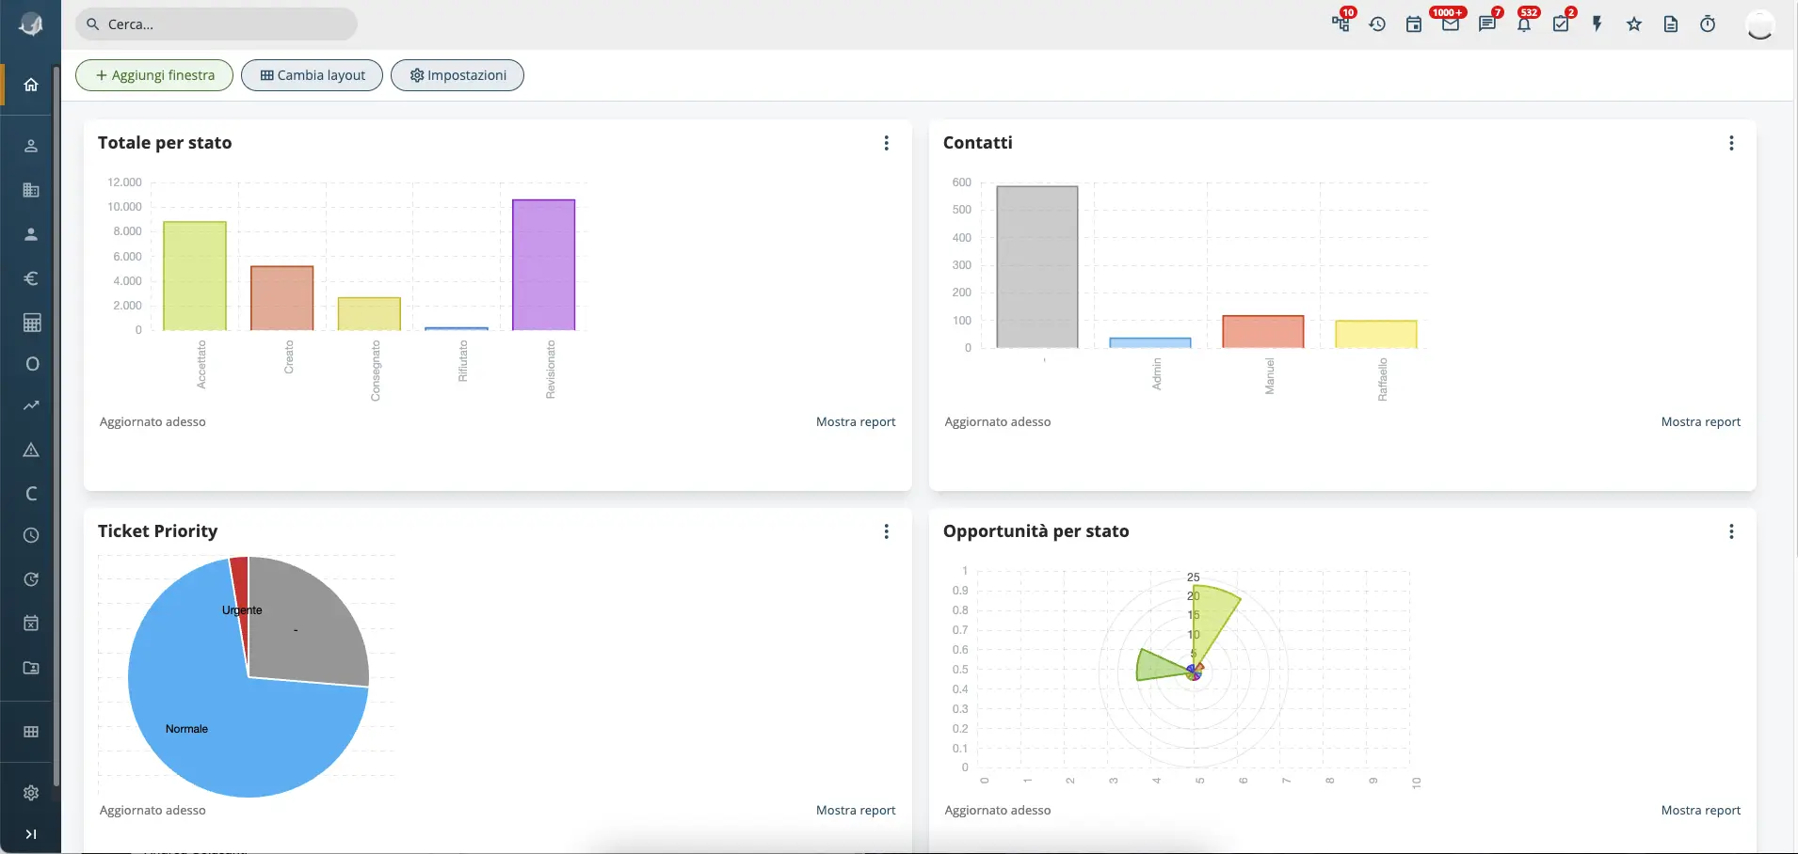Expand the sidebar with the arrow icon

[31, 834]
